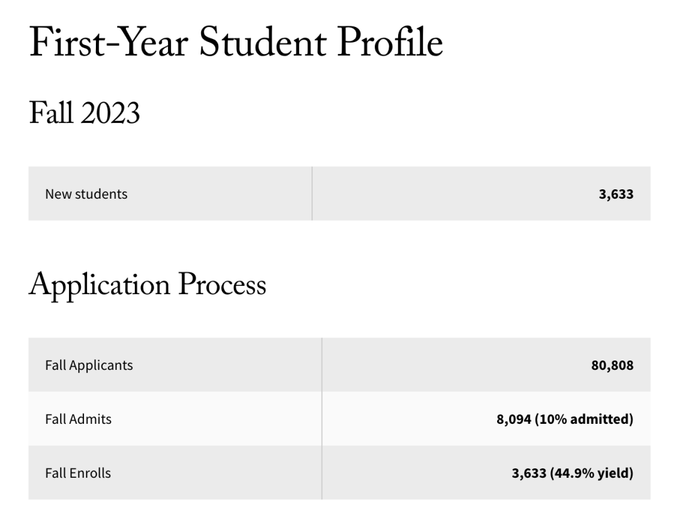This screenshot has width=677, height=526.
Task: Click the word Student in the title
Action: 263,43
